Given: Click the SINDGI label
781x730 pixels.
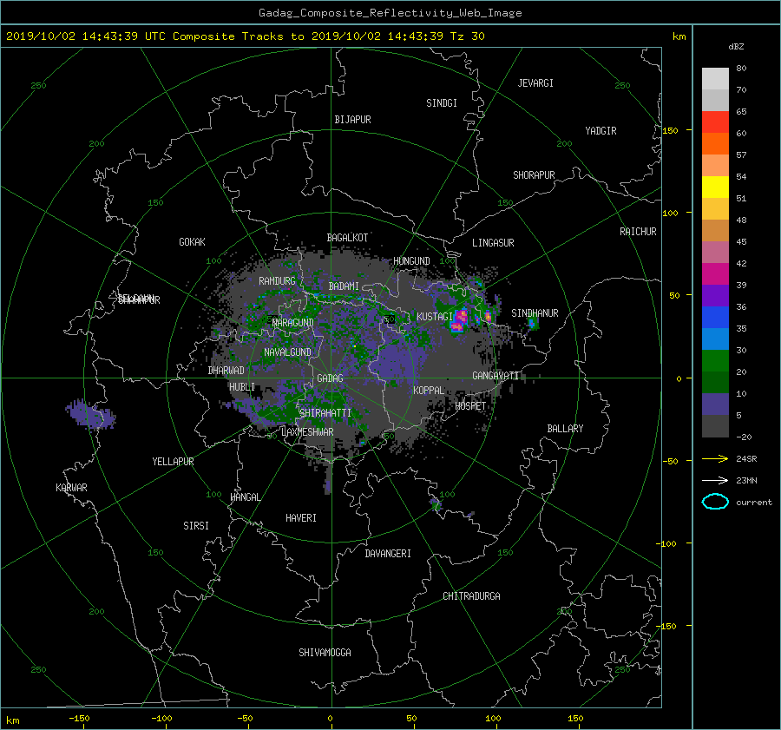Looking at the screenshot, I should point(442,103).
